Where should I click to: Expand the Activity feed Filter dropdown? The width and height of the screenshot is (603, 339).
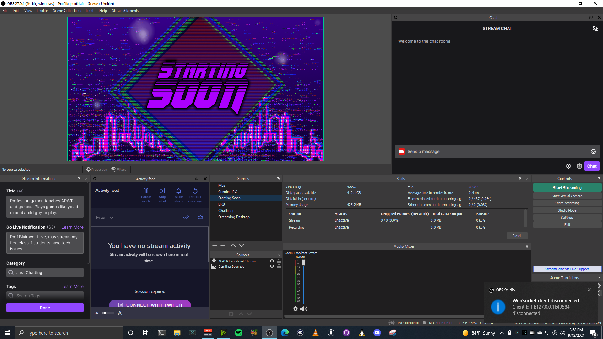point(105,217)
